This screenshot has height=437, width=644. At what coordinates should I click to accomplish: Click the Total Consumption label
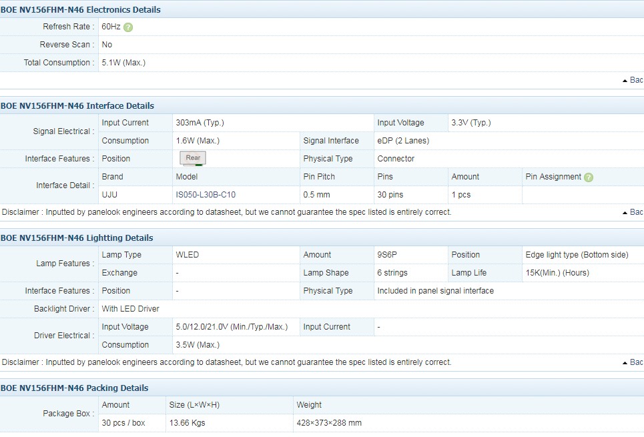tap(59, 63)
